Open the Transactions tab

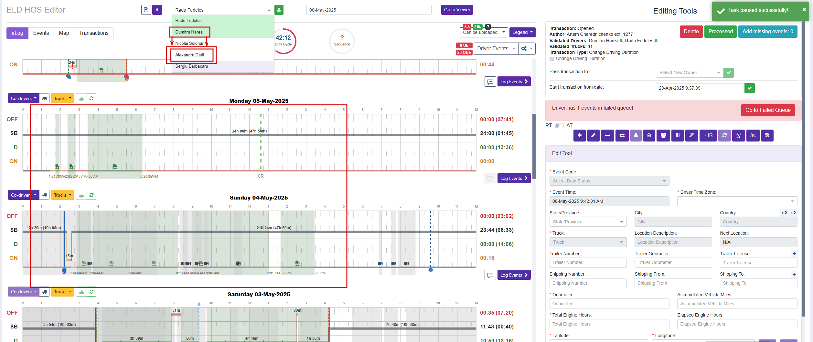pyautogui.click(x=94, y=33)
